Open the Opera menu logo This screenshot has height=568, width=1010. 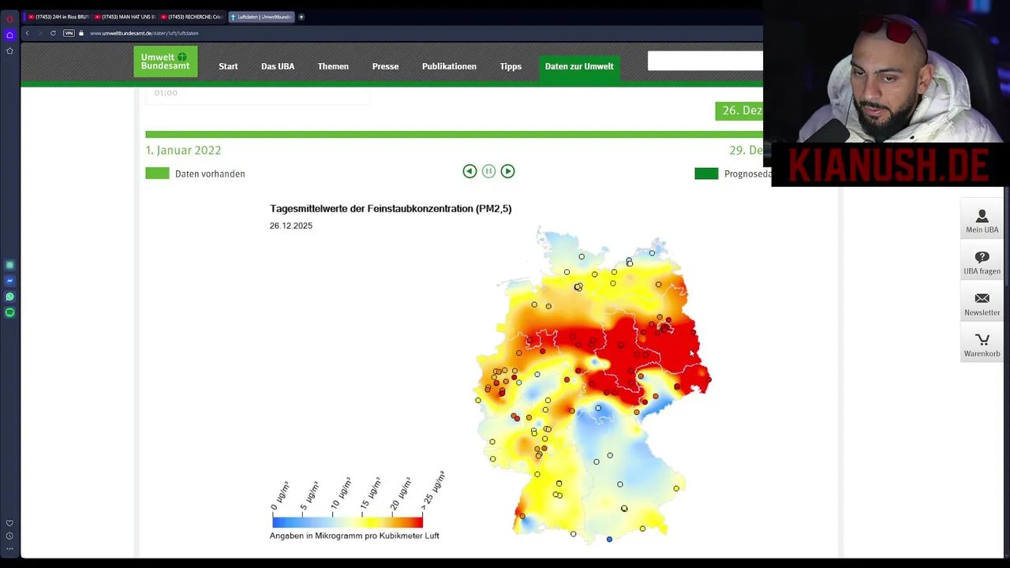tap(9, 19)
